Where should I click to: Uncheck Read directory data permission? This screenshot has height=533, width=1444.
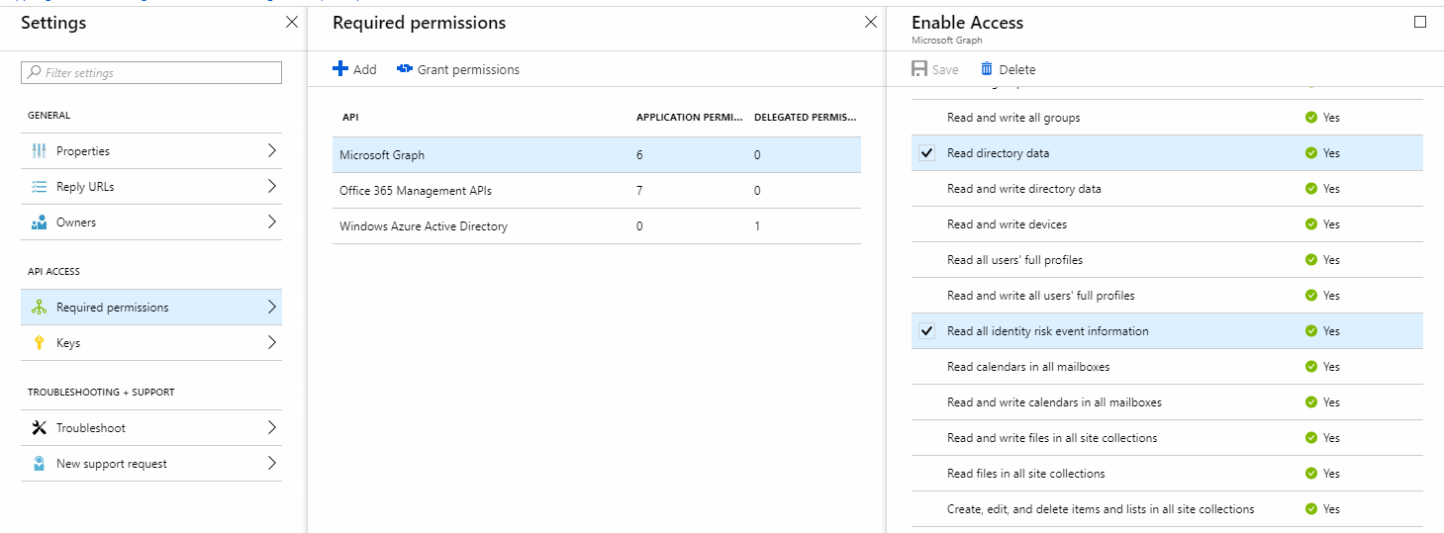coord(927,153)
